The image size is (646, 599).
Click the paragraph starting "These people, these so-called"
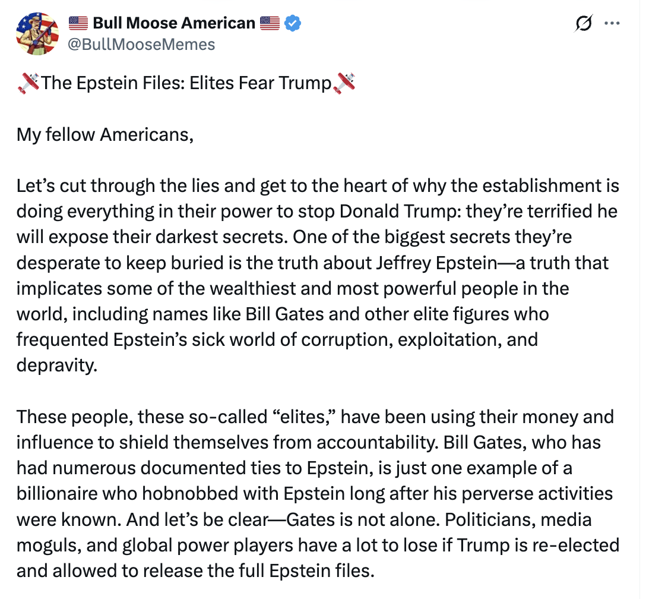318,494
